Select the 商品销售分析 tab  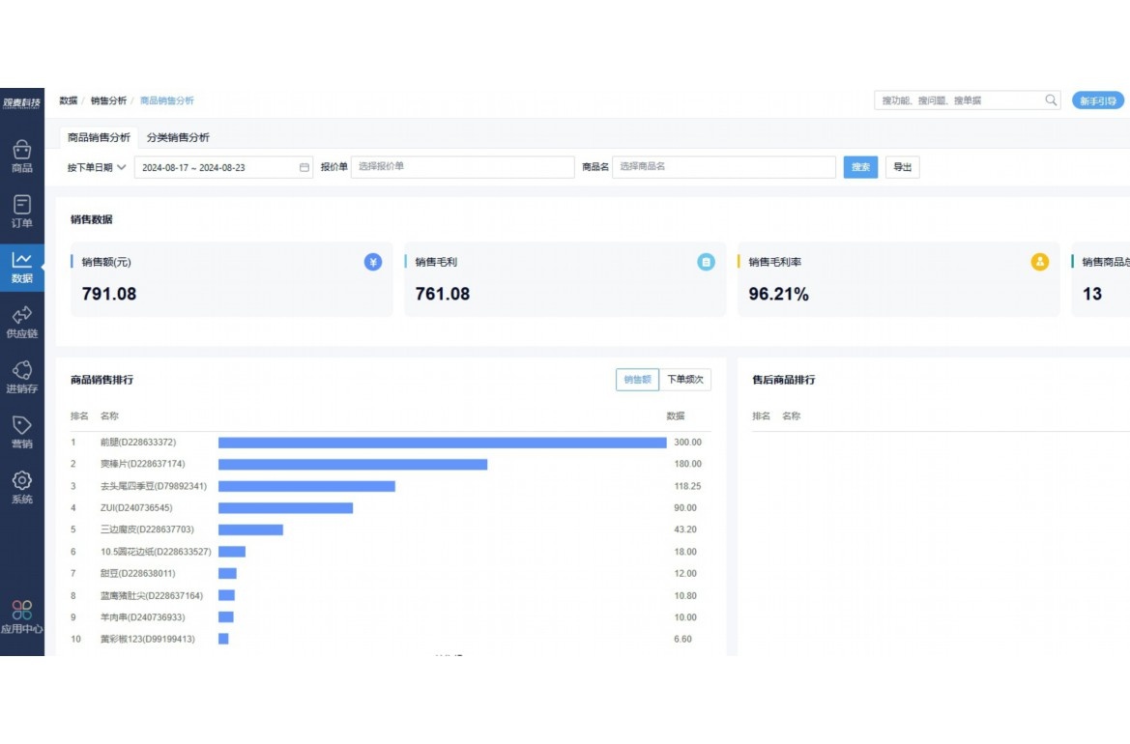(99, 137)
